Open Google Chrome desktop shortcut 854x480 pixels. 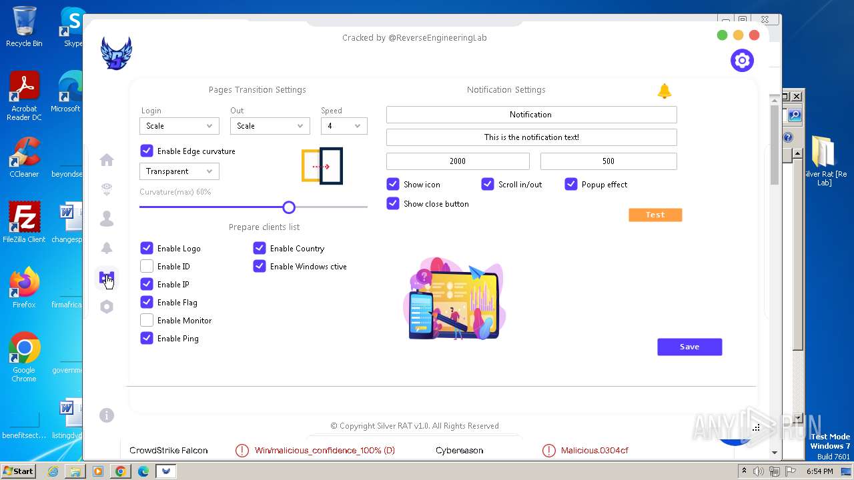[24, 357]
